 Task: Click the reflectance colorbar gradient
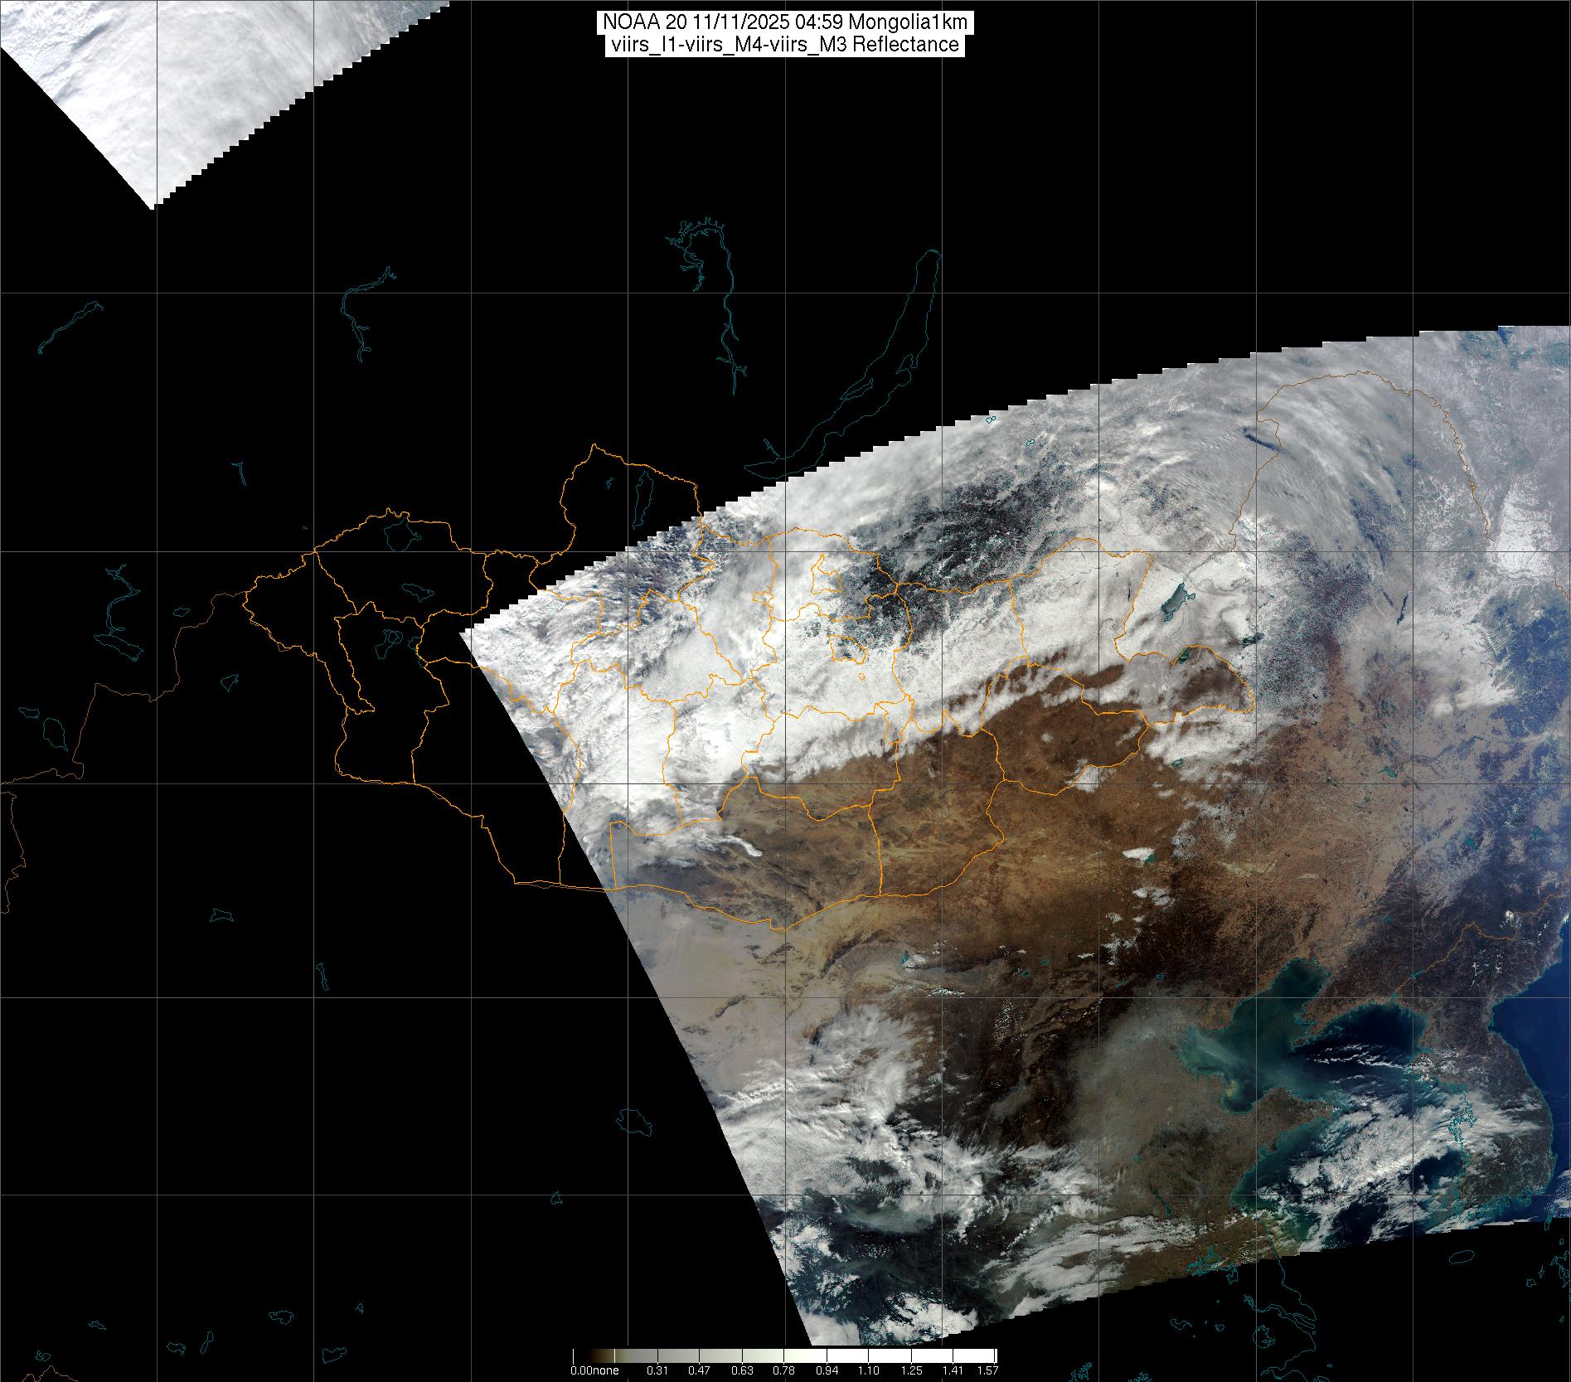[784, 1356]
